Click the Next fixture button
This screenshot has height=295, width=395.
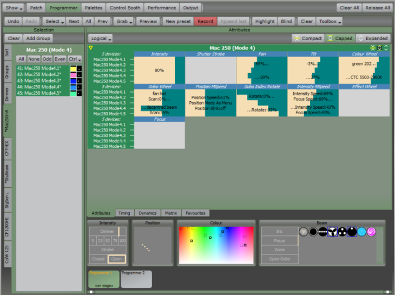tap(74, 22)
